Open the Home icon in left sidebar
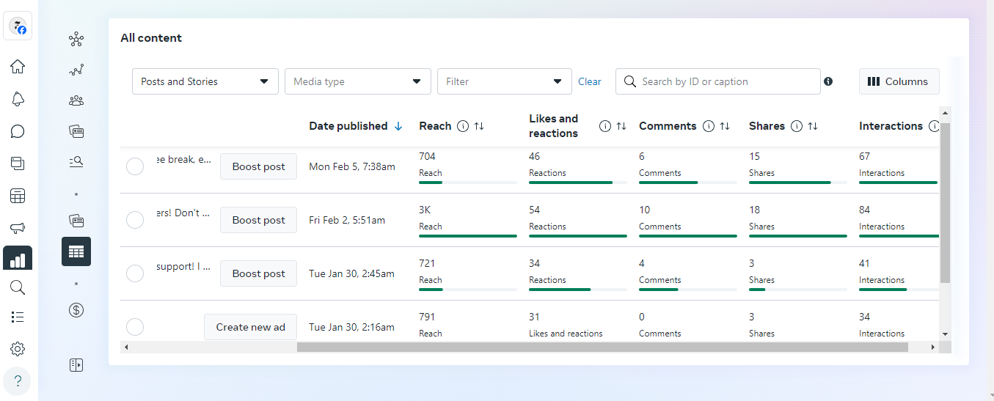Image resolution: width=994 pixels, height=401 pixels. click(18, 67)
